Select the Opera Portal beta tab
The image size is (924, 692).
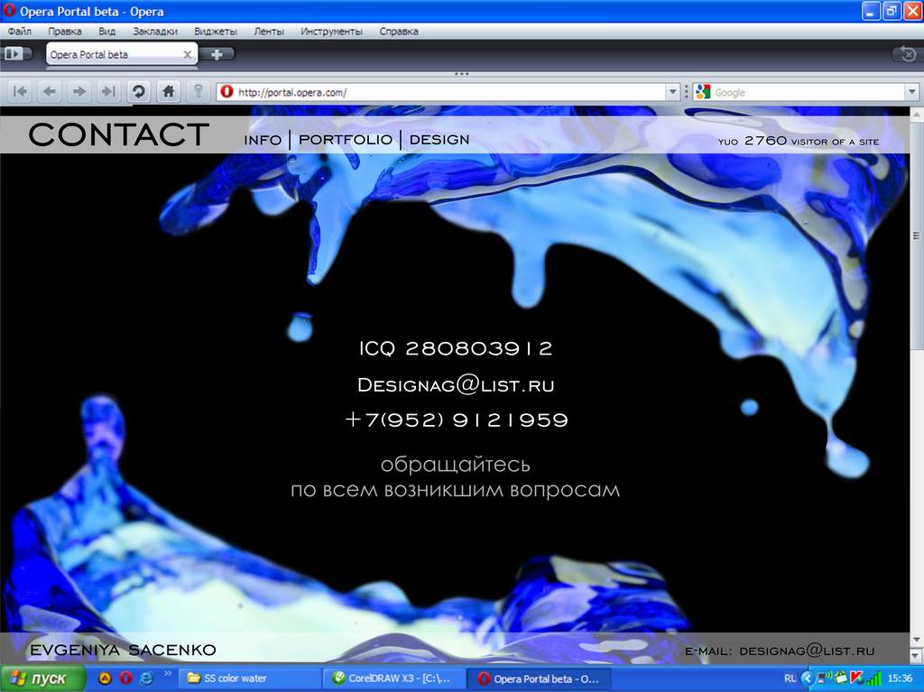tap(121, 55)
